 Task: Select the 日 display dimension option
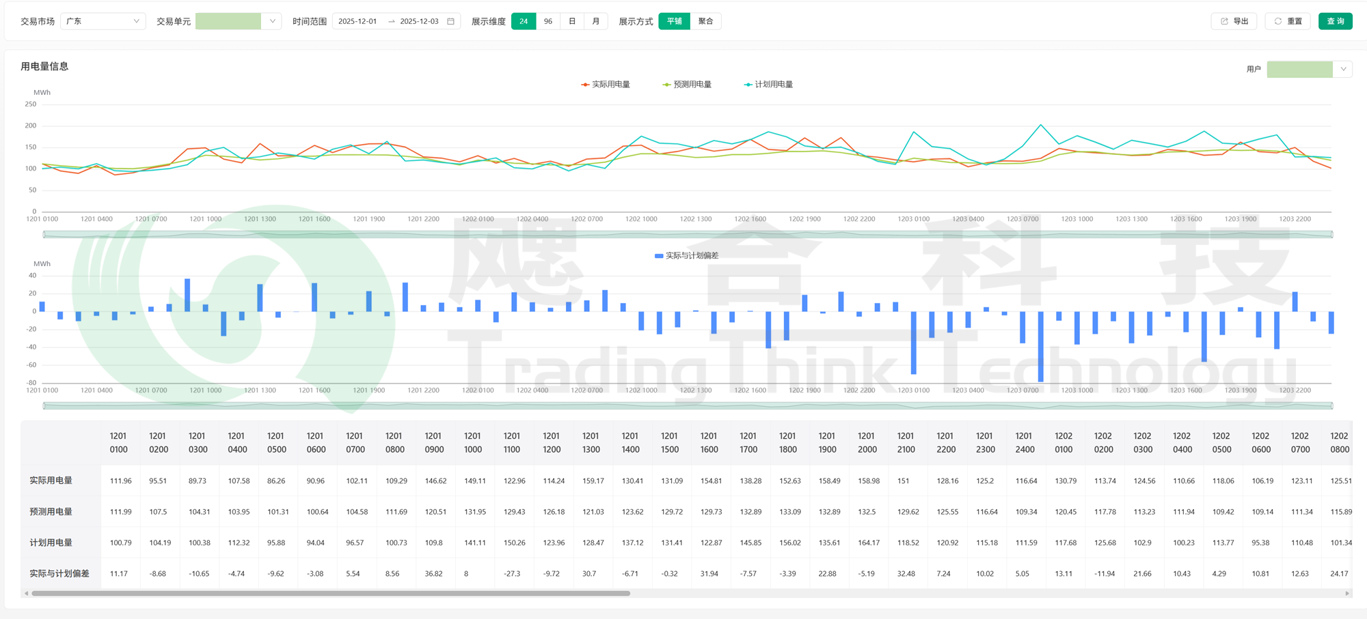point(572,21)
